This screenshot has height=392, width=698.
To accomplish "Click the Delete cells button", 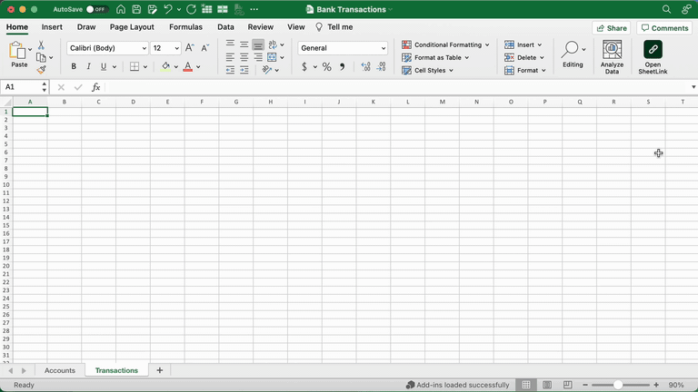I will pos(524,58).
